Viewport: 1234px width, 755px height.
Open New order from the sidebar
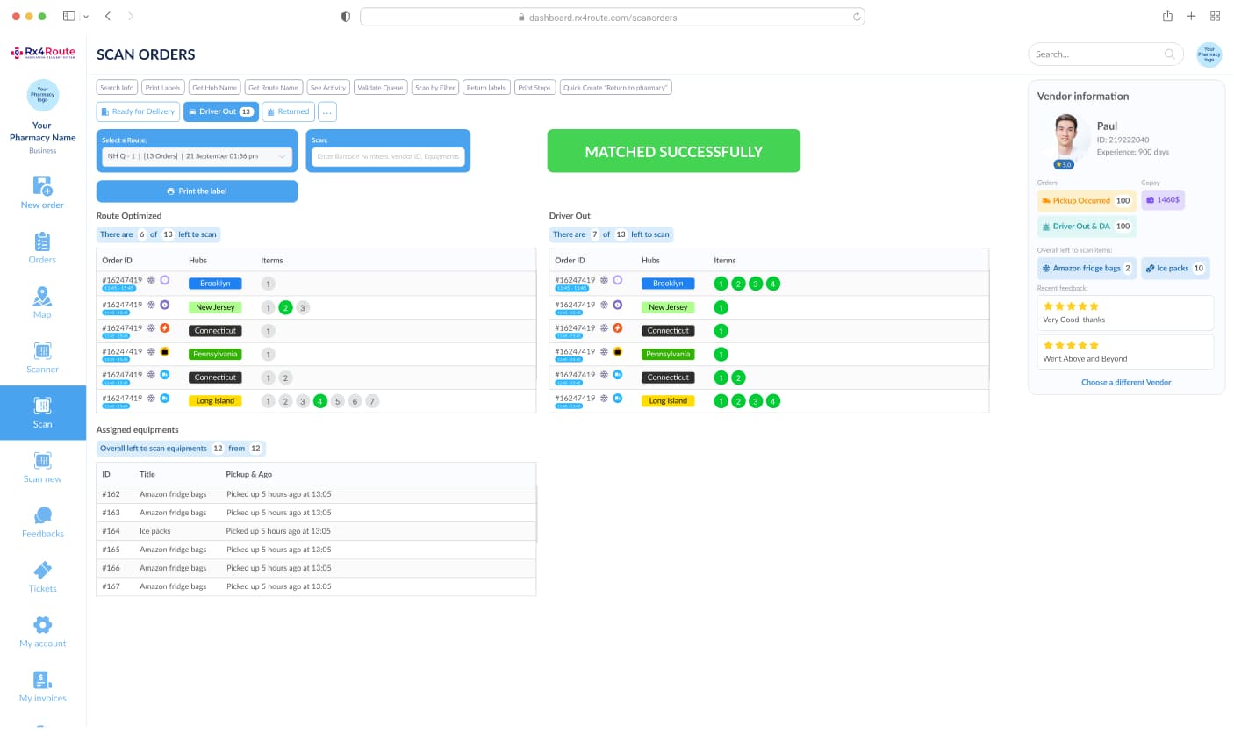(x=42, y=191)
